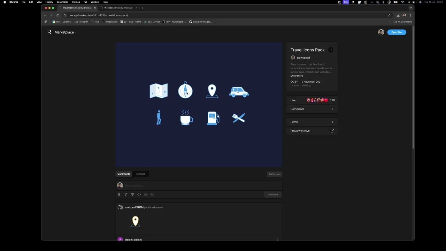This screenshot has width=446, height=251.
Task: Expand description with Show more
Action: [297, 76]
